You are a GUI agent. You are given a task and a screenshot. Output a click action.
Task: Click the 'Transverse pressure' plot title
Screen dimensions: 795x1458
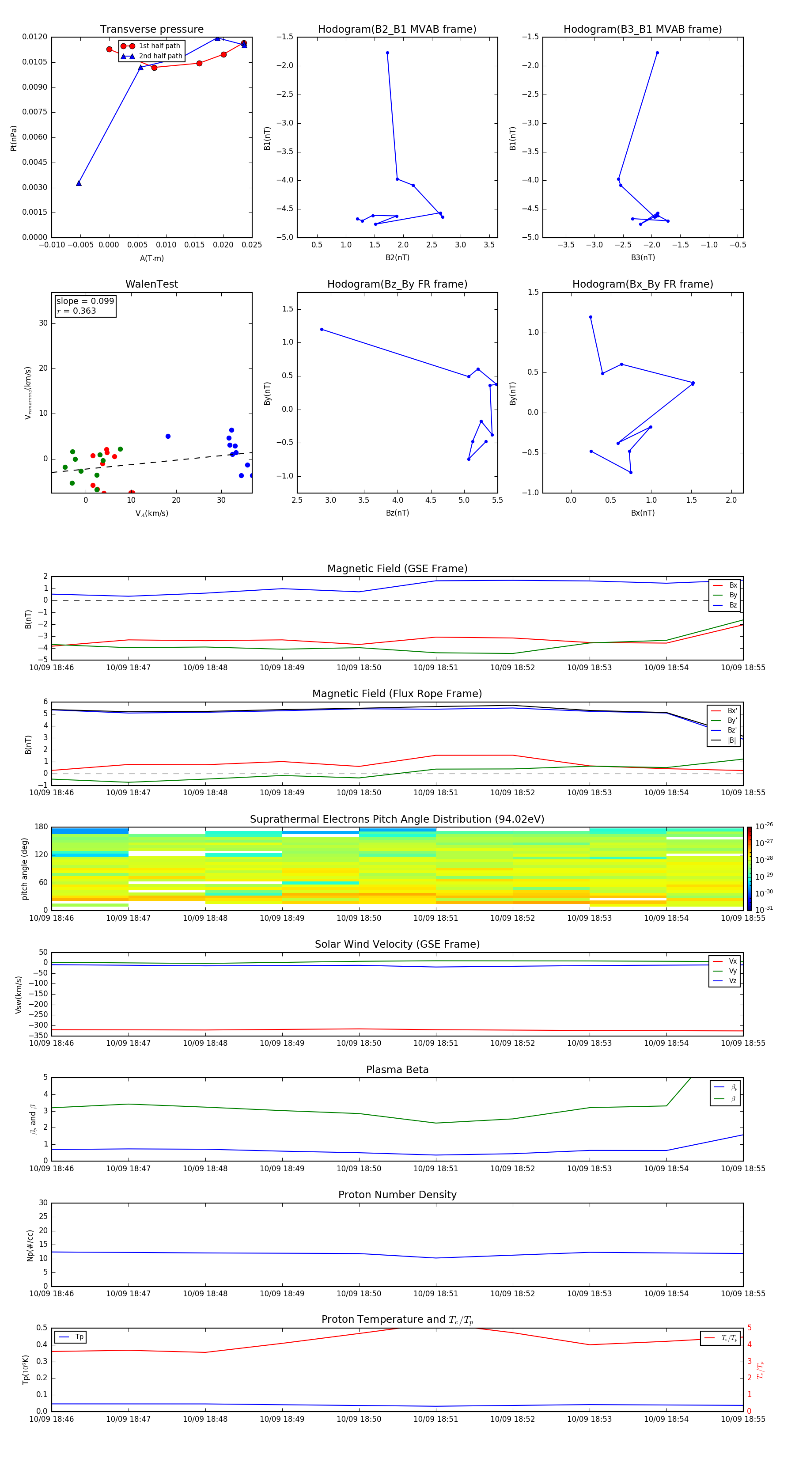151,30
